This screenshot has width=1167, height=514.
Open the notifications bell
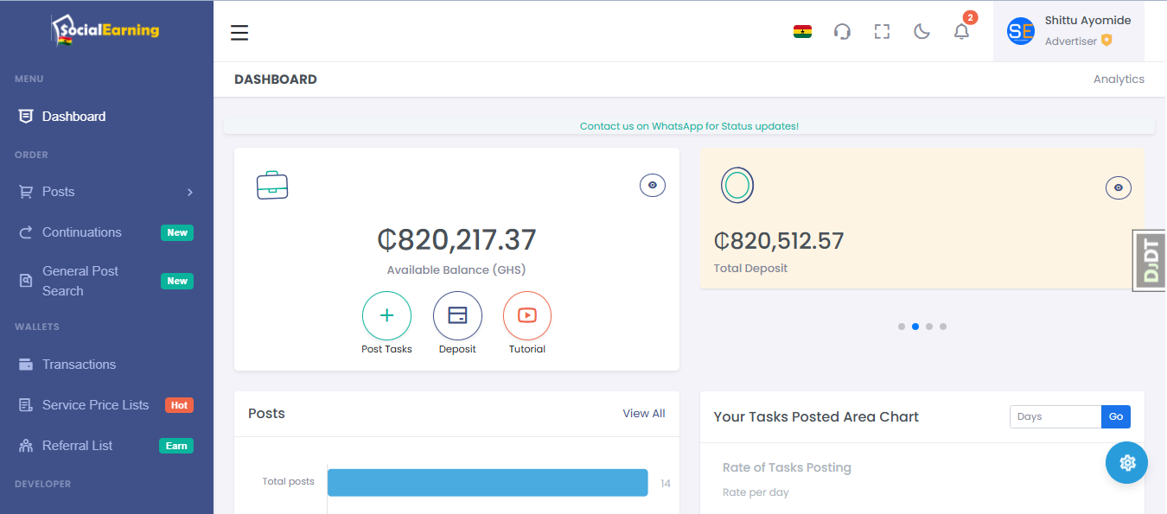pyautogui.click(x=961, y=32)
